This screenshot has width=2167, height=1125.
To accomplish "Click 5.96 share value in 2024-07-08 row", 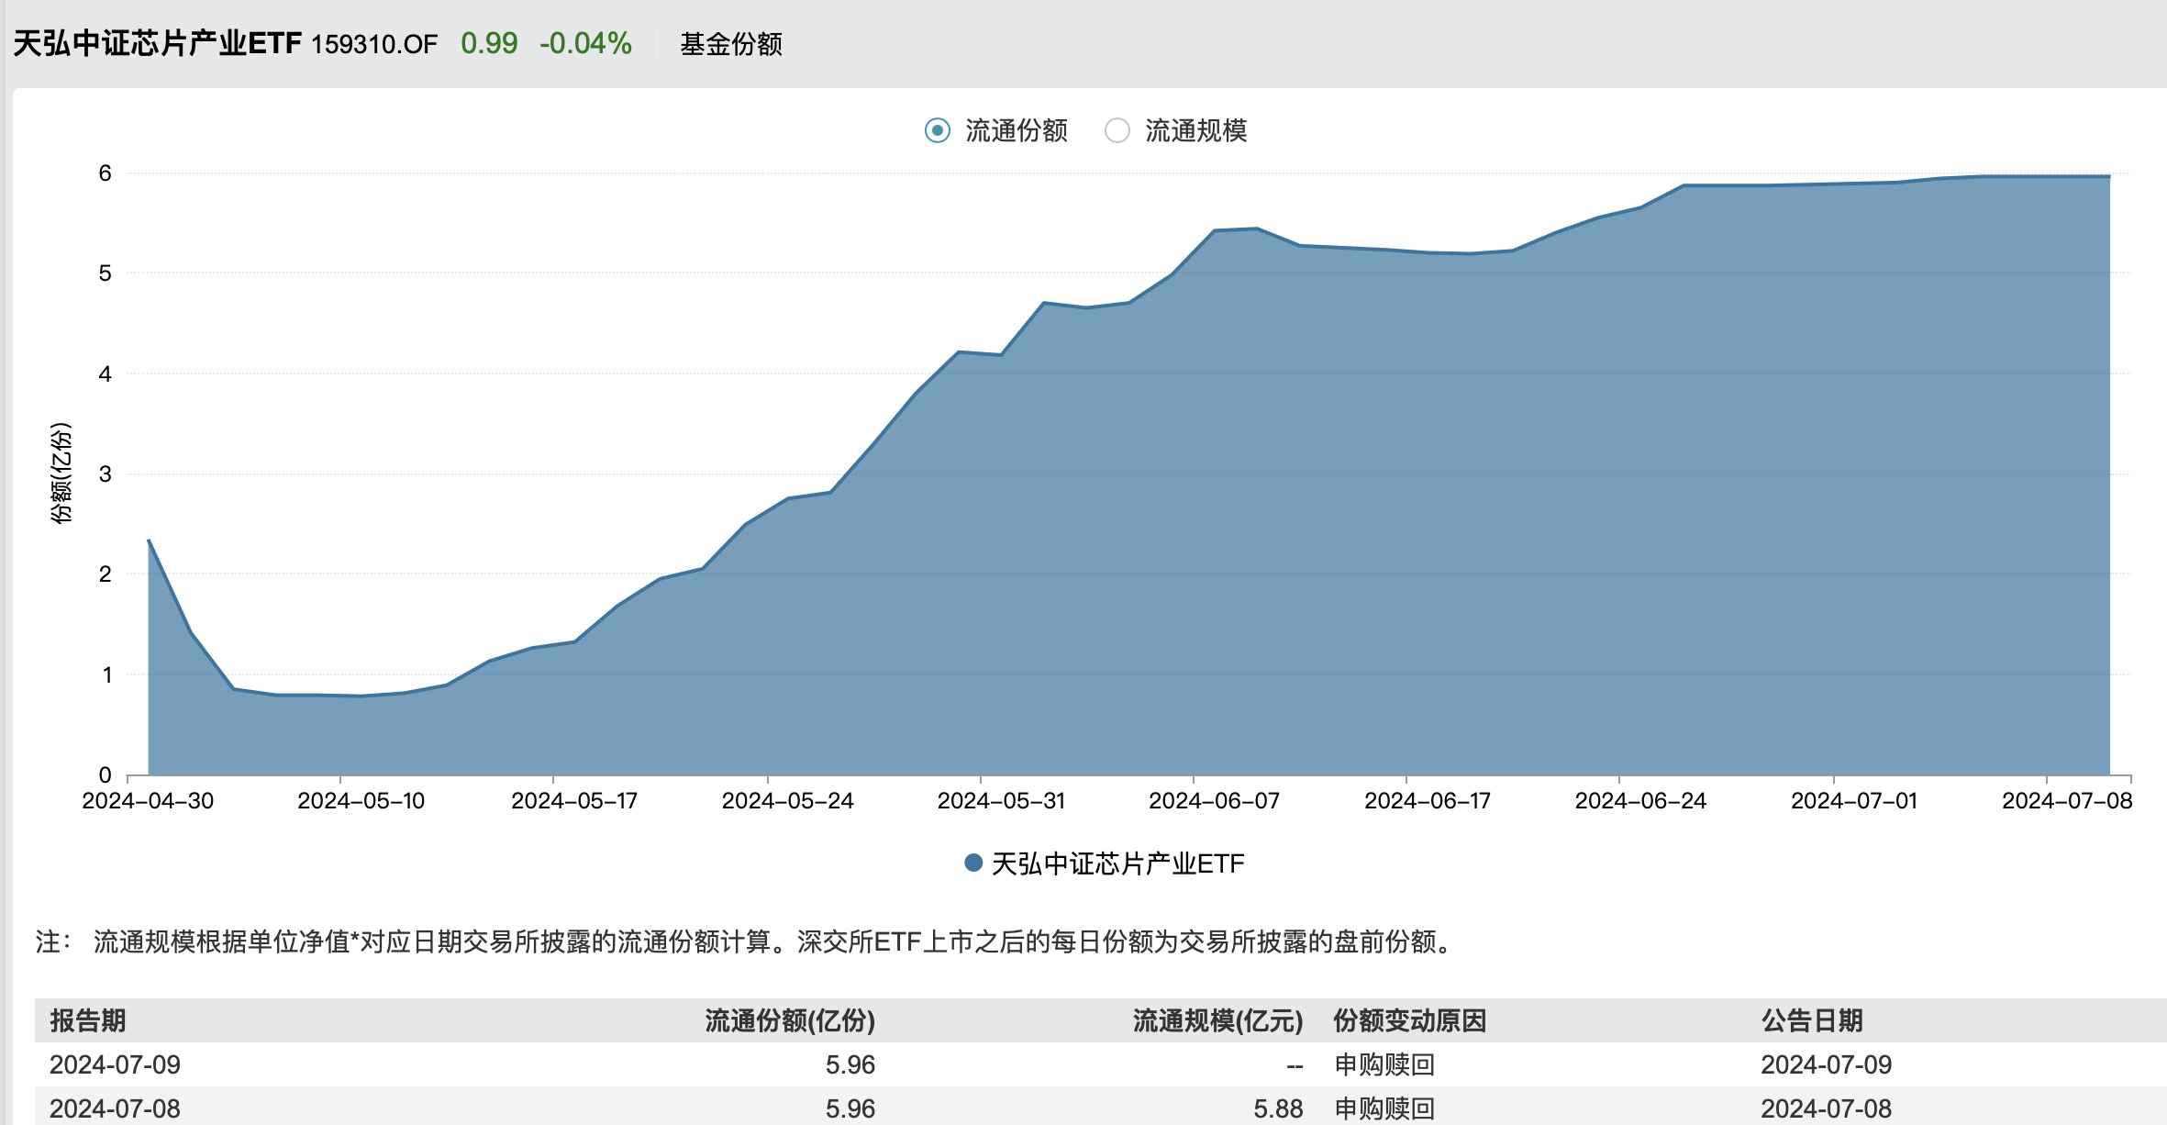I will tap(850, 1108).
